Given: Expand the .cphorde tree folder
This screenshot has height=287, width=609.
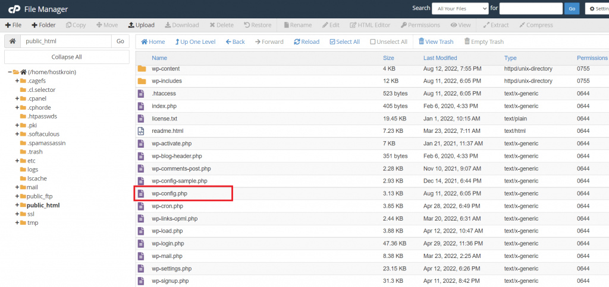Looking at the screenshot, I should point(17,108).
